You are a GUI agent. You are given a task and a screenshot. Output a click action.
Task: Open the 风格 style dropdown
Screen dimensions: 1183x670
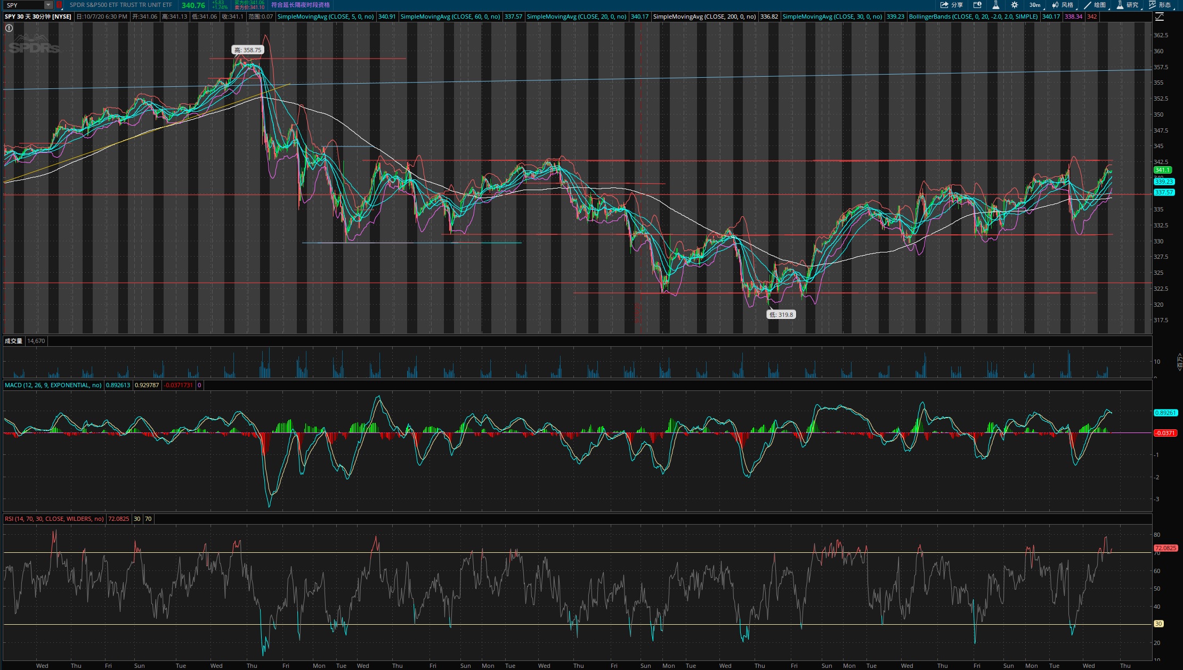pos(1063,5)
